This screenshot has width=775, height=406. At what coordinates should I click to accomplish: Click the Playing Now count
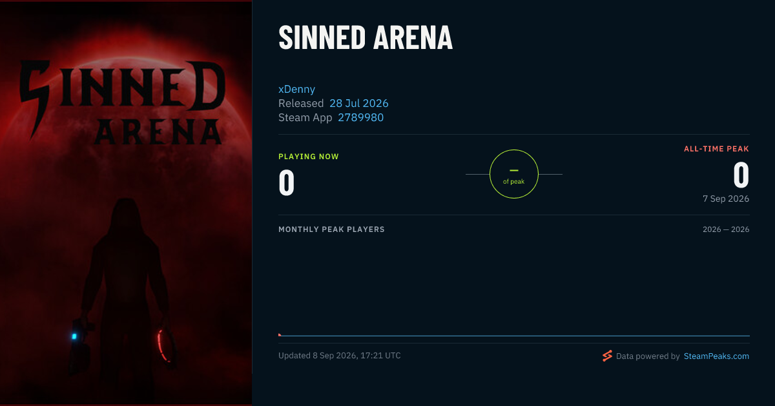[x=287, y=182]
